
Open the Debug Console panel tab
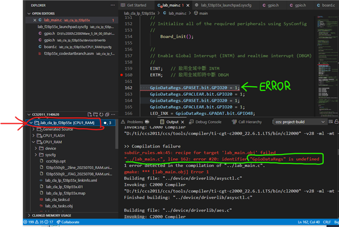tap(206, 122)
